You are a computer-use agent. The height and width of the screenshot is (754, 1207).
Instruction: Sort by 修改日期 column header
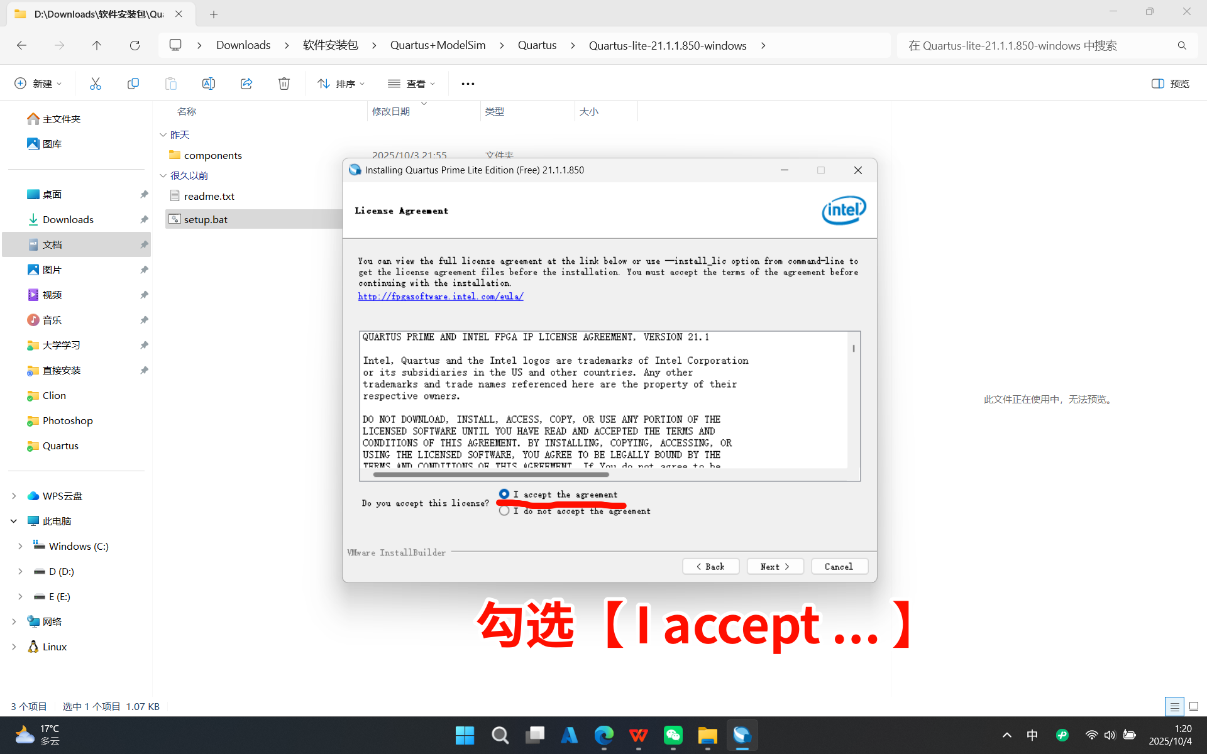pyautogui.click(x=391, y=111)
